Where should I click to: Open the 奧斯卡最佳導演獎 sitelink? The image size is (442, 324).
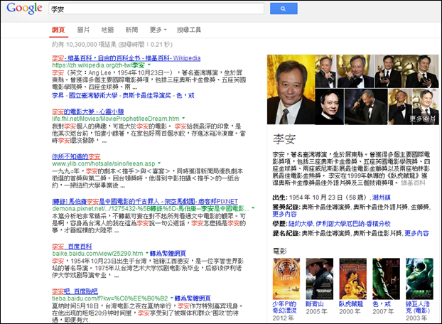tap(146, 95)
